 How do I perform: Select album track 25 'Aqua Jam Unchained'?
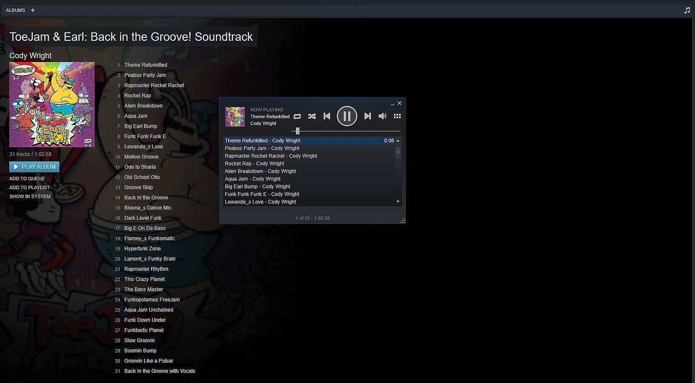(149, 310)
